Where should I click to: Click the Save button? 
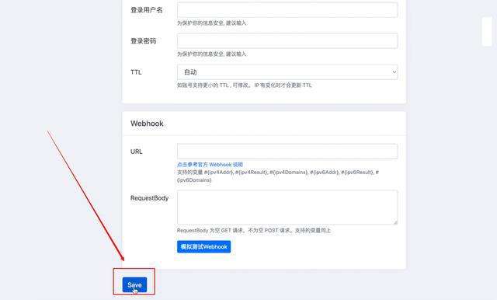coord(134,284)
